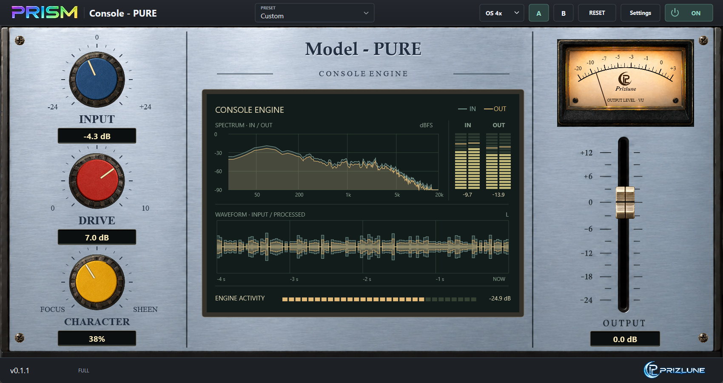
Task: Click the Console - PURE header title
Action: pos(123,13)
